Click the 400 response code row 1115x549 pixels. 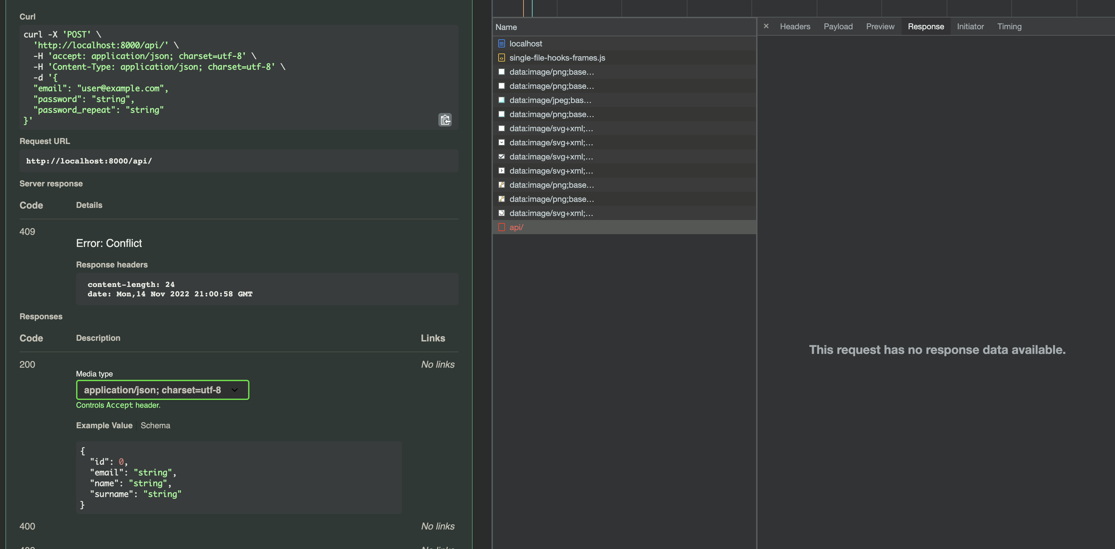[x=27, y=526]
